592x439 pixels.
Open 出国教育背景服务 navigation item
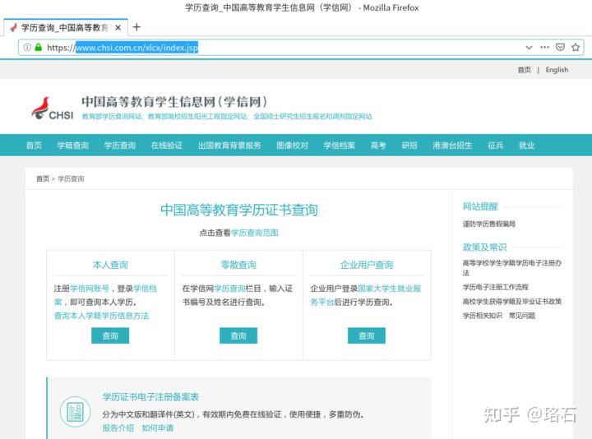(229, 146)
